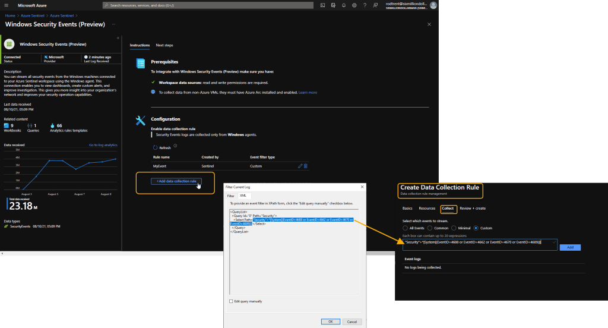Click Cancel in Filter Current Log dialog
Viewport: 608px width, 328px height.
(x=351, y=322)
